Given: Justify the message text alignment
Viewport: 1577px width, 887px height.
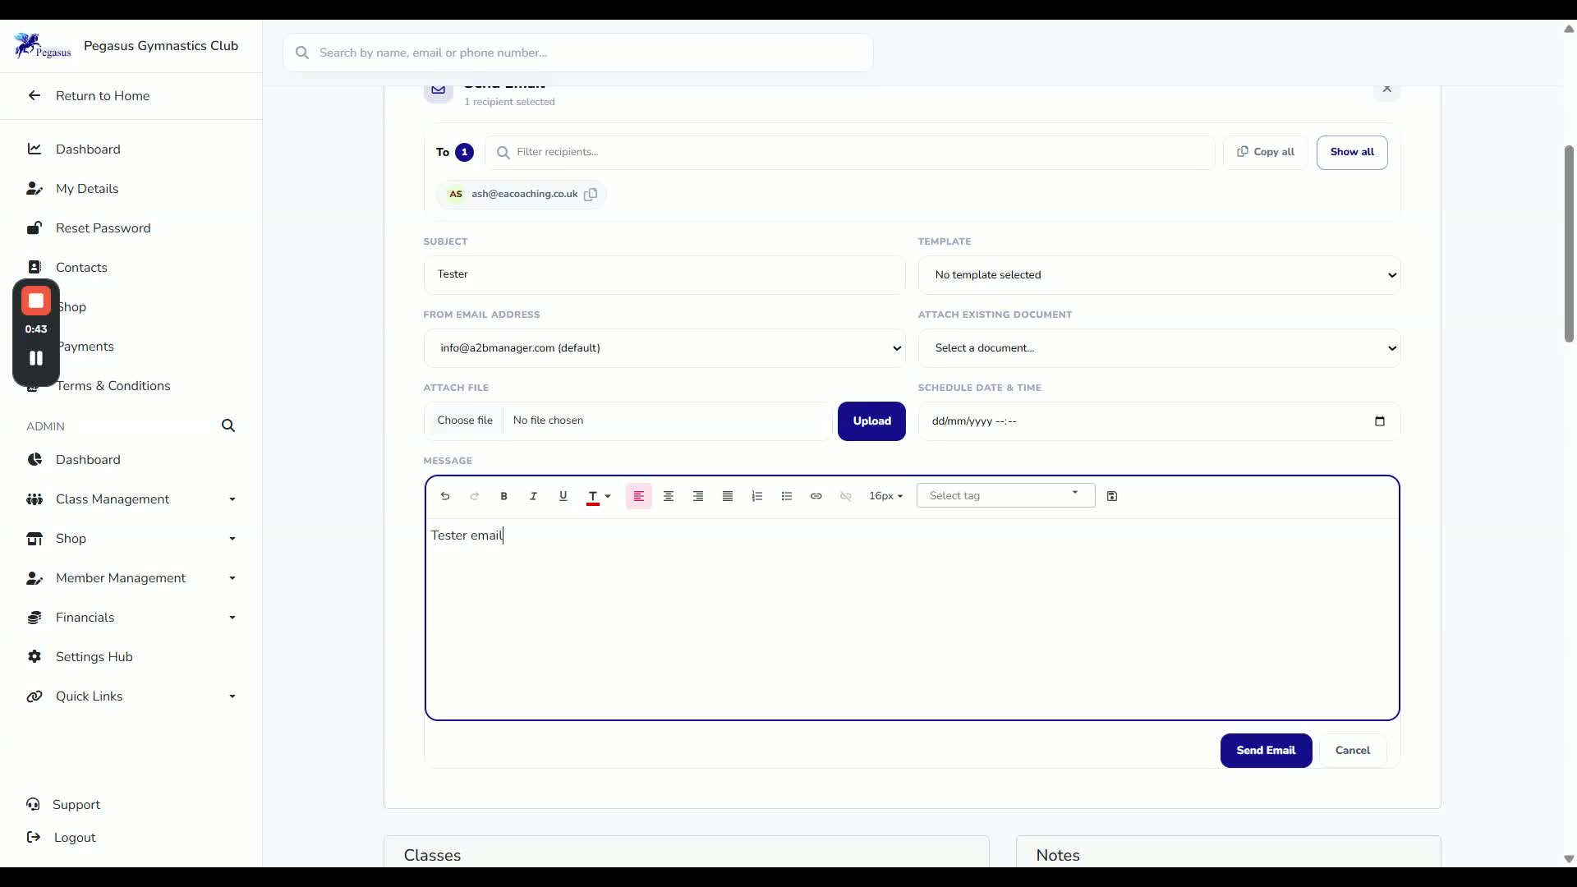Looking at the screenshot, I should click(x=727, y=496).
